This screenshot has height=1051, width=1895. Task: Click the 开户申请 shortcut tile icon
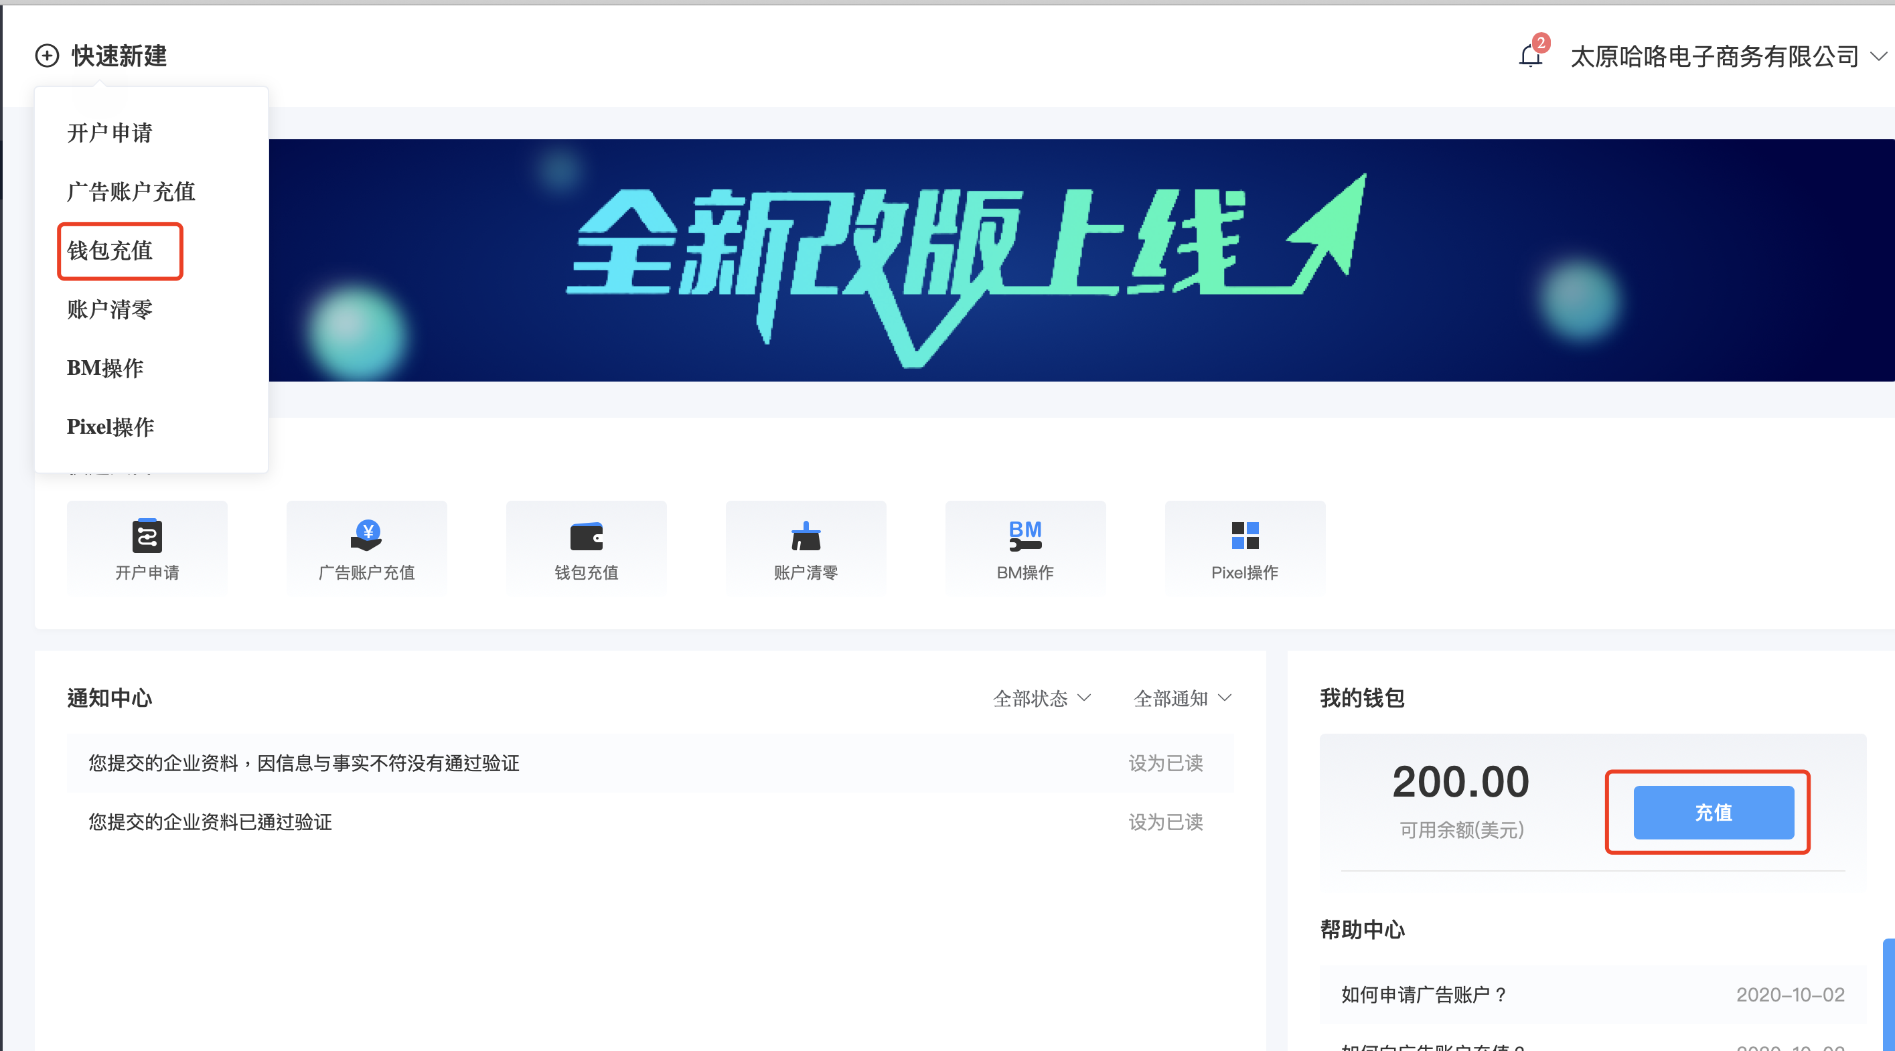[147, 536]
